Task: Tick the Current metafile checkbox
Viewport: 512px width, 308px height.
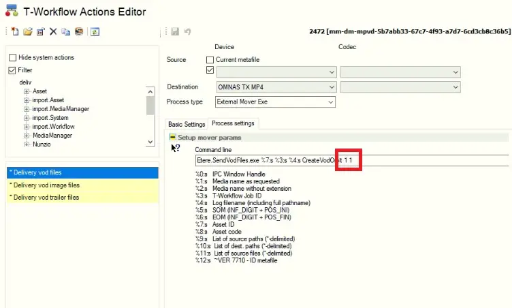Action: click(x=210, y=60)
